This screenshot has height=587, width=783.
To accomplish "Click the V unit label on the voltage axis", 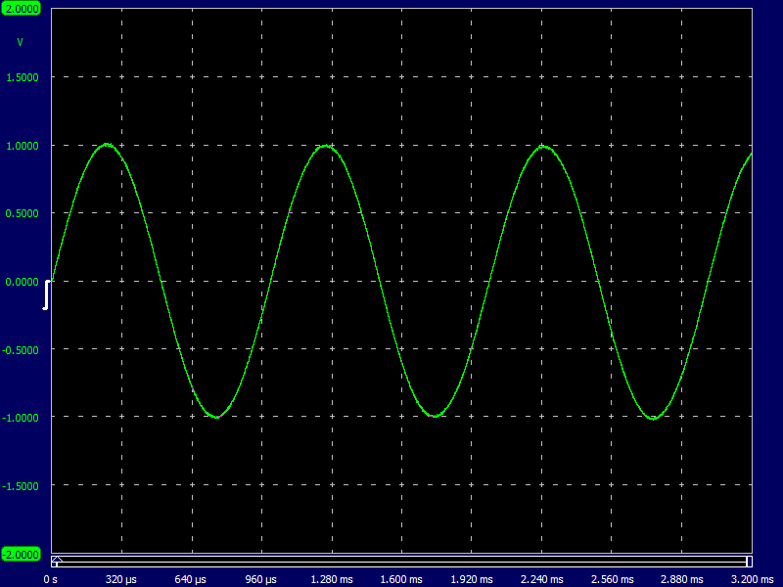I will point(20,42).
